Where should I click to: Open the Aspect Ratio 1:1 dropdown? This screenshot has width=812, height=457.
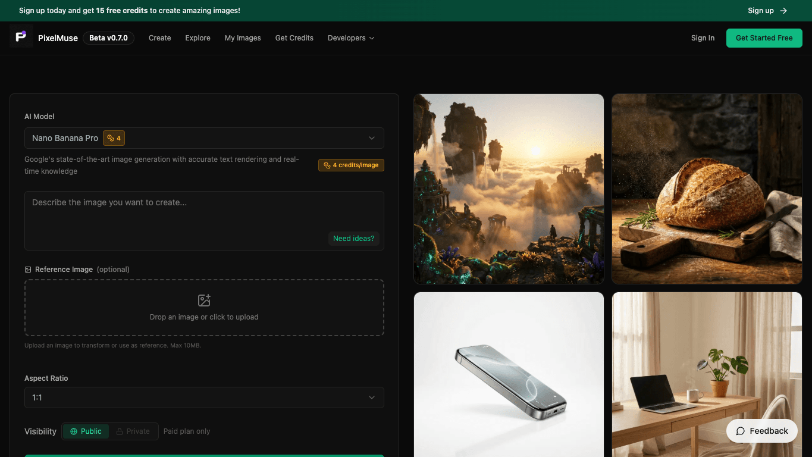(204, 397)
